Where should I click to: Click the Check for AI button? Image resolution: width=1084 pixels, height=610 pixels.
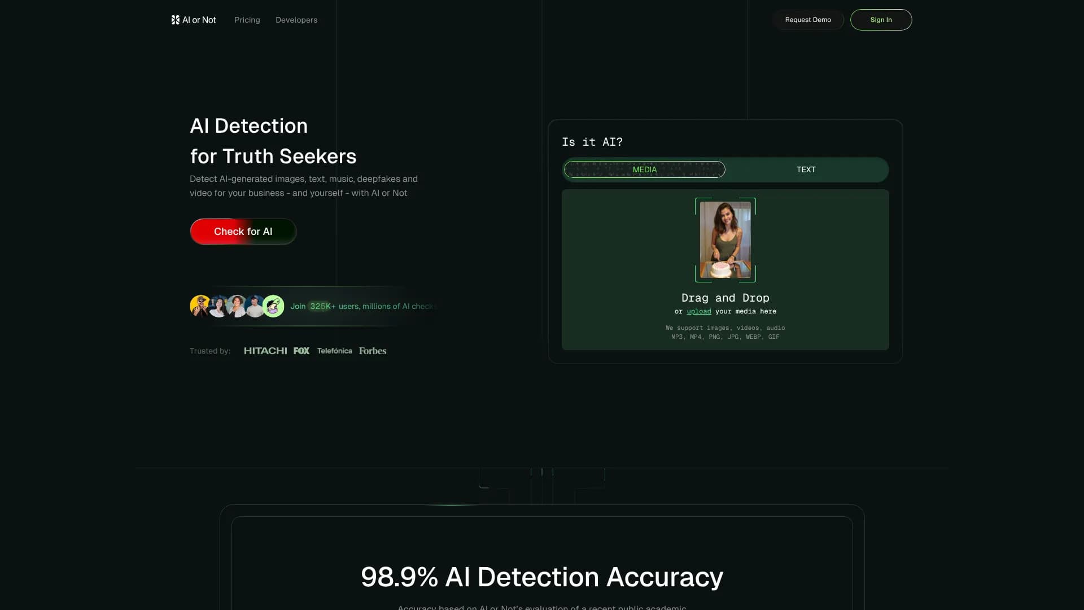243,231
